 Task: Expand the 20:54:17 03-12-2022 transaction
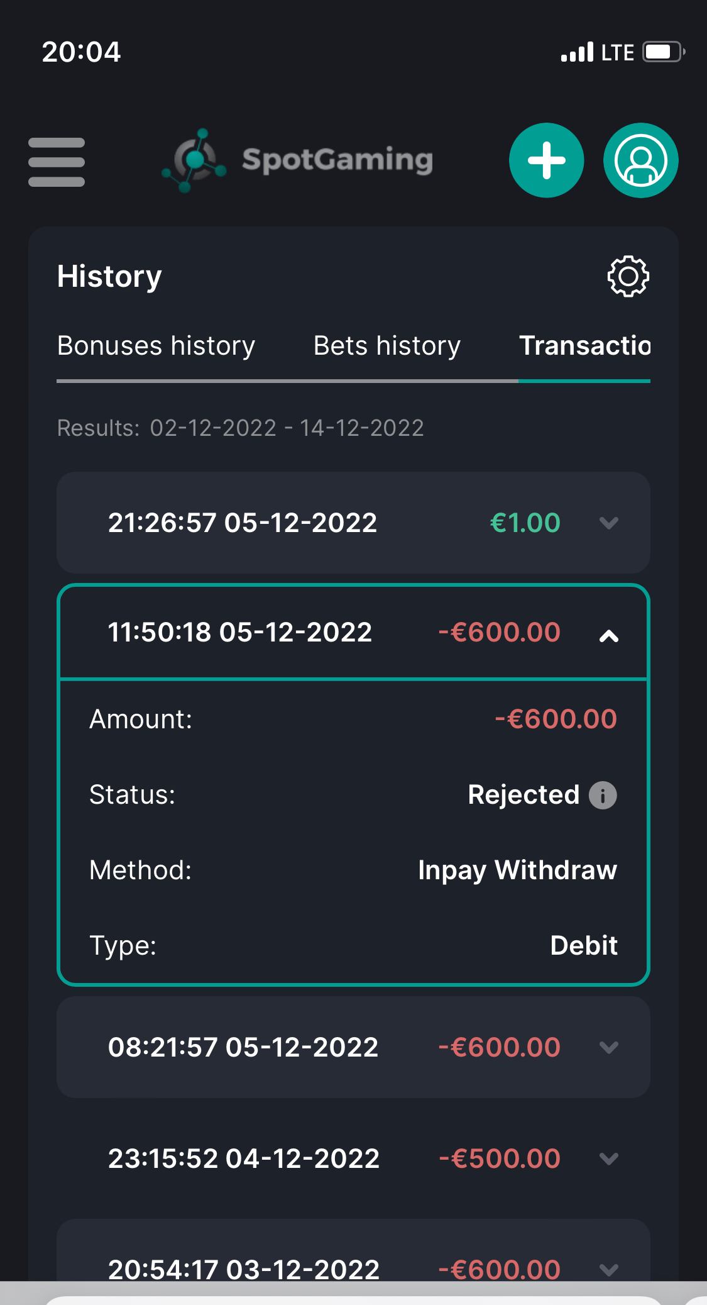coord(608,1268)
